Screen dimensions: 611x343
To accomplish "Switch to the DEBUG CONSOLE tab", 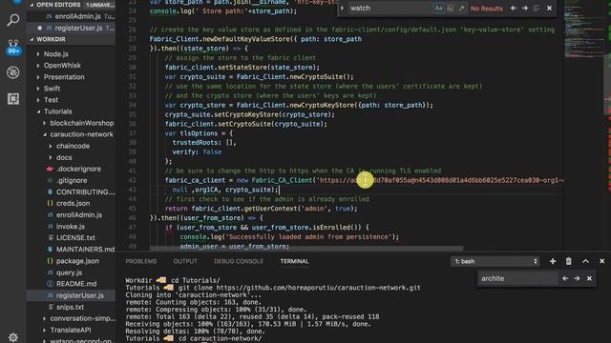I will [239, 261].
